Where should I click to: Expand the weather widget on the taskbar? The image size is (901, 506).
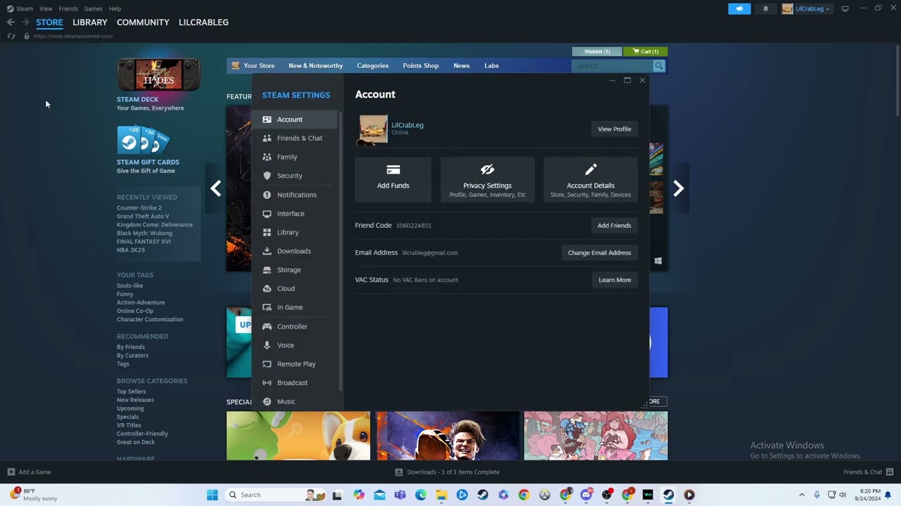(x=28, y=495)
